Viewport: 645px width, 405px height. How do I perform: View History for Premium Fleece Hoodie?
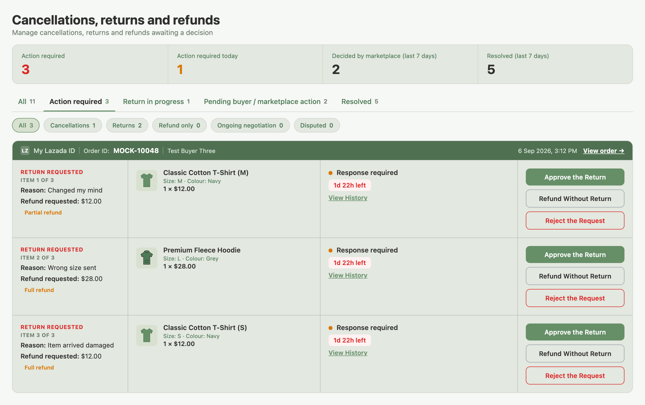click(x=348, y=275)
